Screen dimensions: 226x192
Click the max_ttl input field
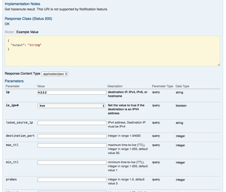coord(72,145)
